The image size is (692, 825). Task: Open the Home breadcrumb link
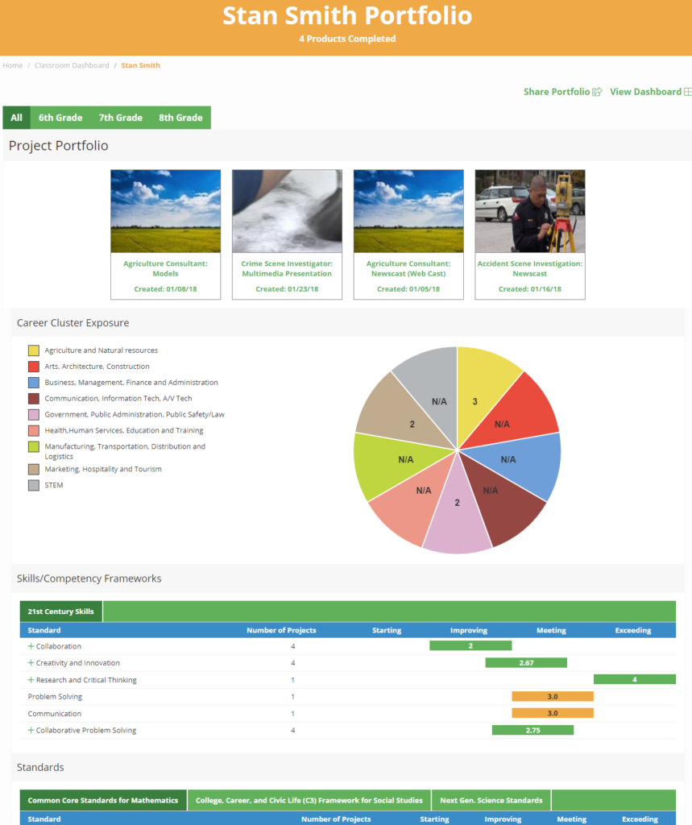click(x=12, y=65)
